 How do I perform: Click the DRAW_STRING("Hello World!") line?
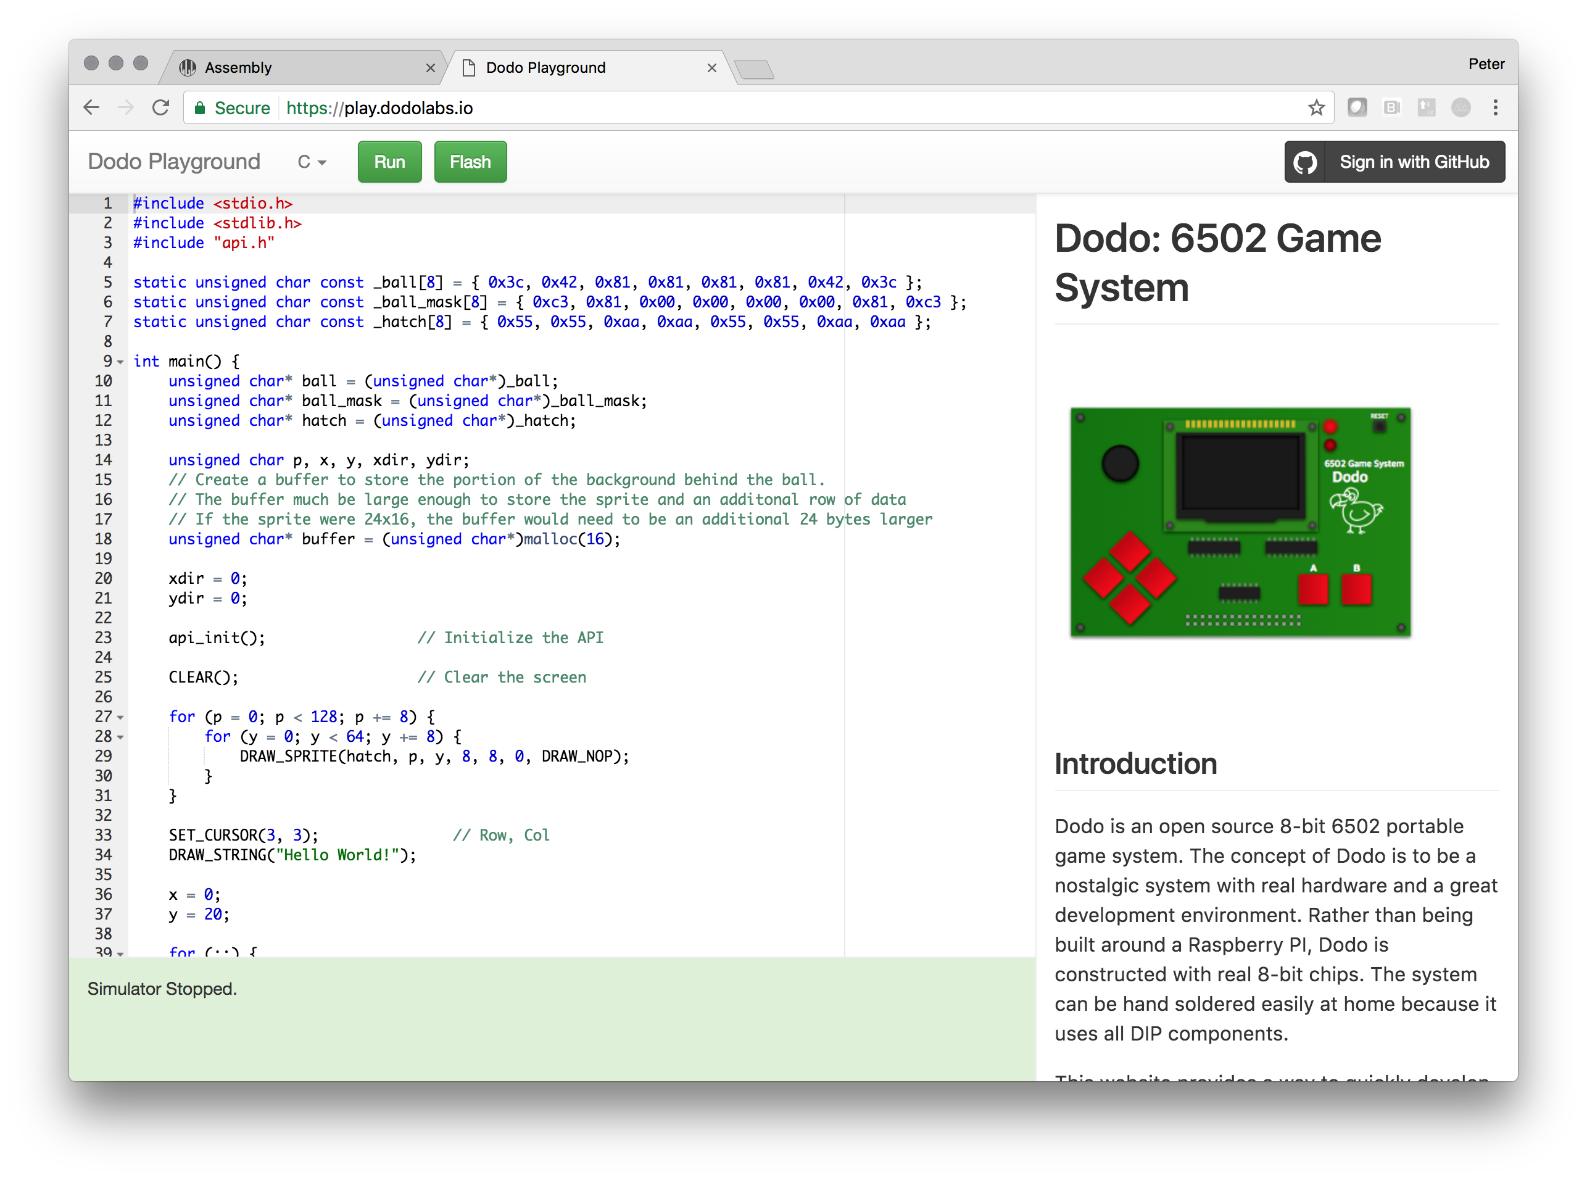(292, 855)
